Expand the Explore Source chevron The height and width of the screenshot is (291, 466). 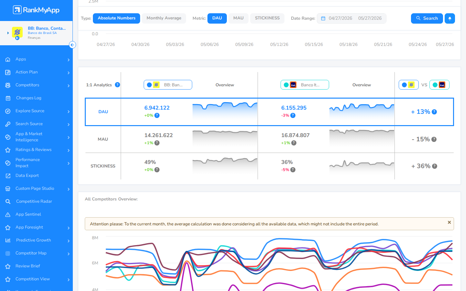point(69,112)
